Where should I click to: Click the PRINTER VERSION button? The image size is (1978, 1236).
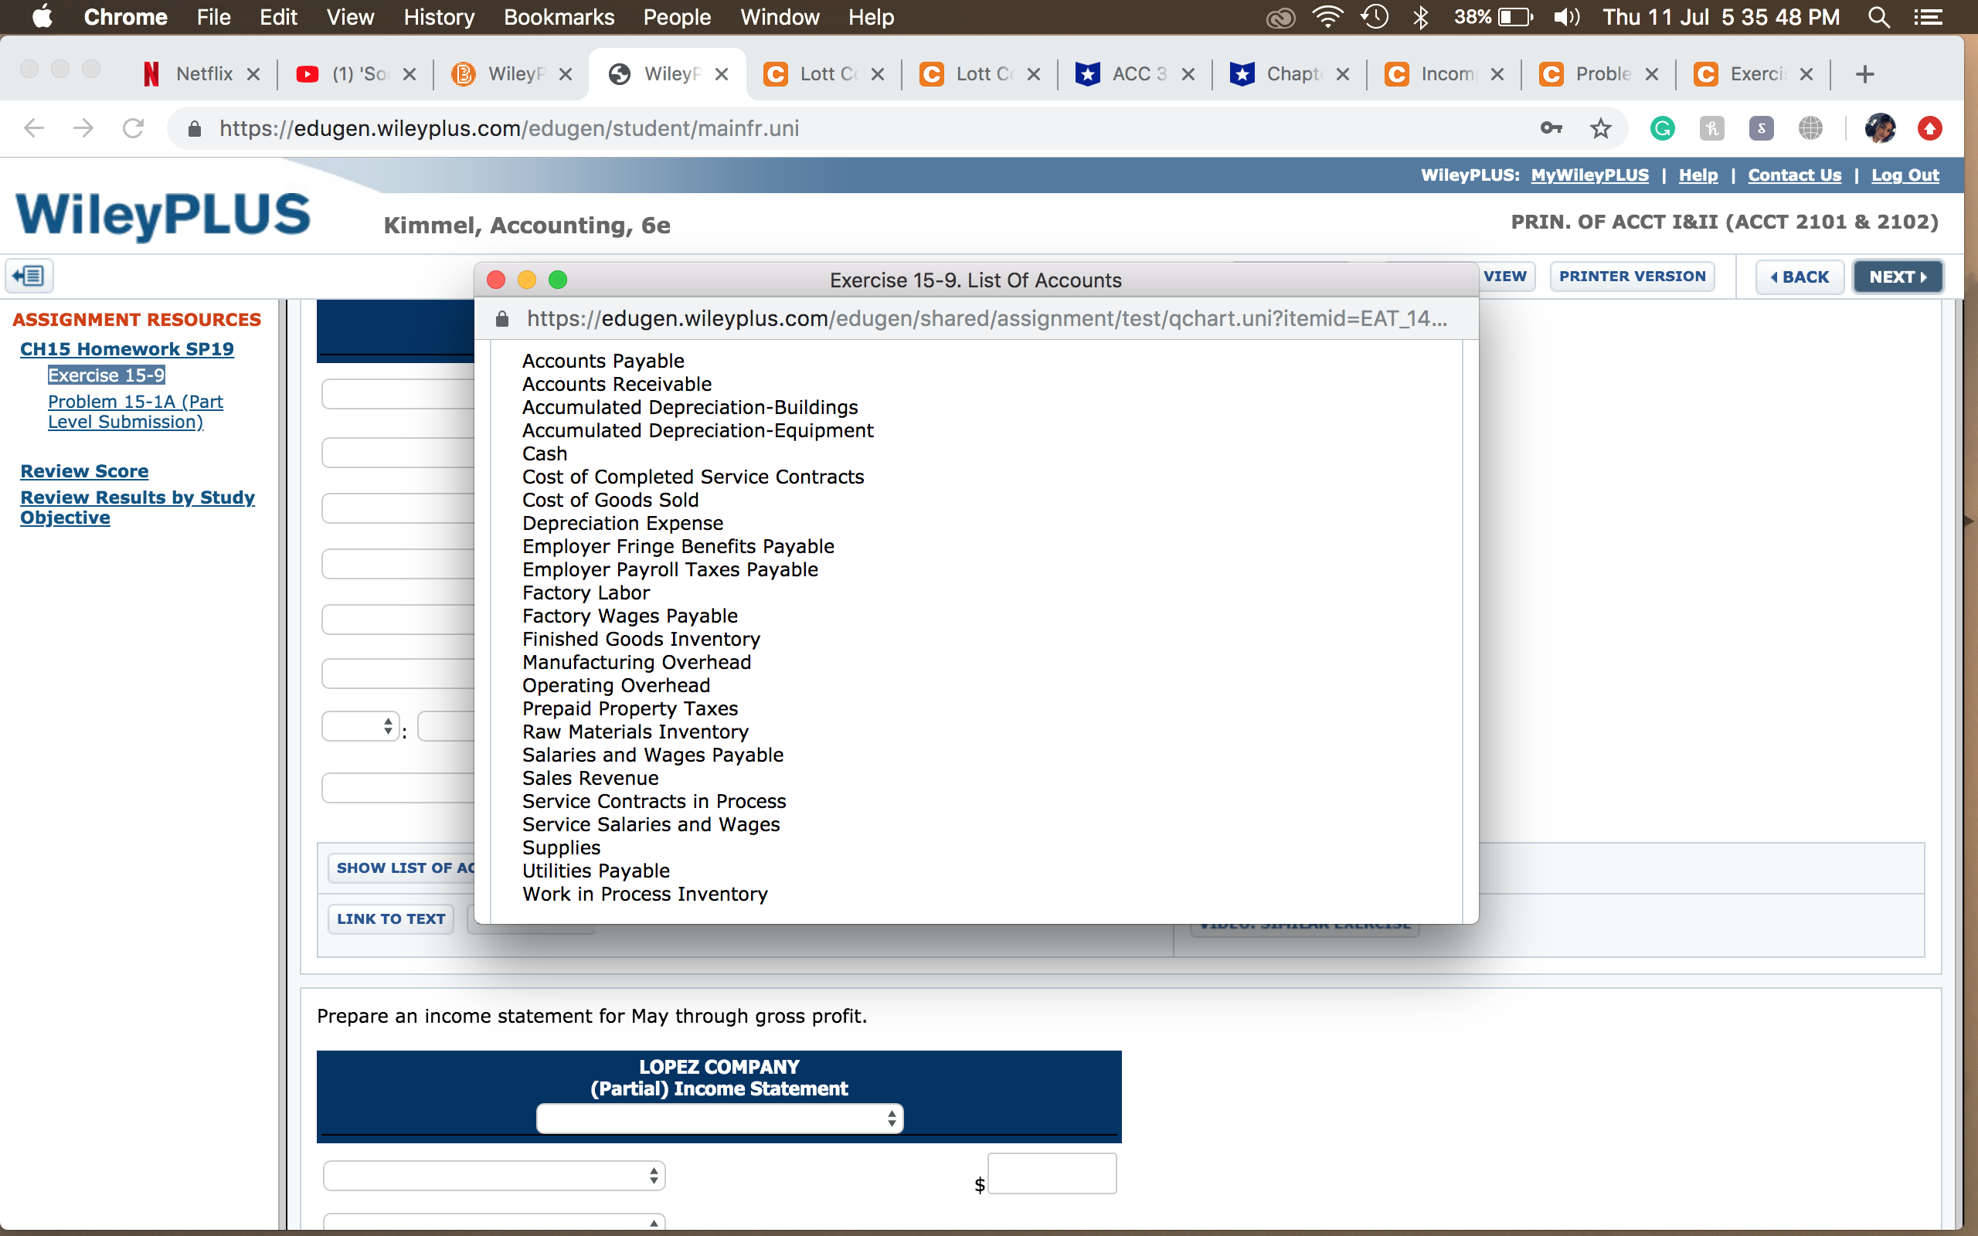[x=1631, y=277]
